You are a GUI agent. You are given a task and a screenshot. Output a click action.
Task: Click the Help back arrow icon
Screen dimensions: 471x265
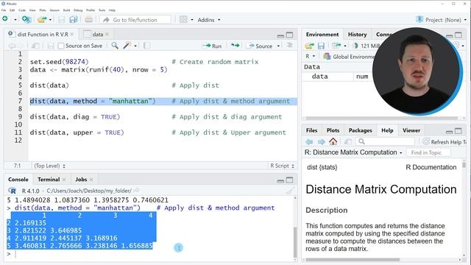point(309,141)
